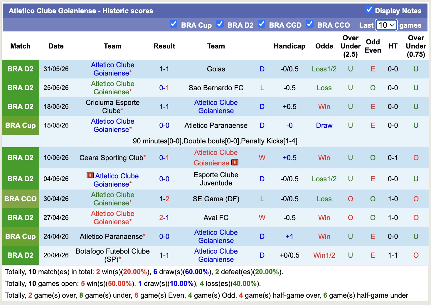Viewport: 431px width, 305px height.
Task: Click the Historic scores title bar text
Action: (81, 11)
